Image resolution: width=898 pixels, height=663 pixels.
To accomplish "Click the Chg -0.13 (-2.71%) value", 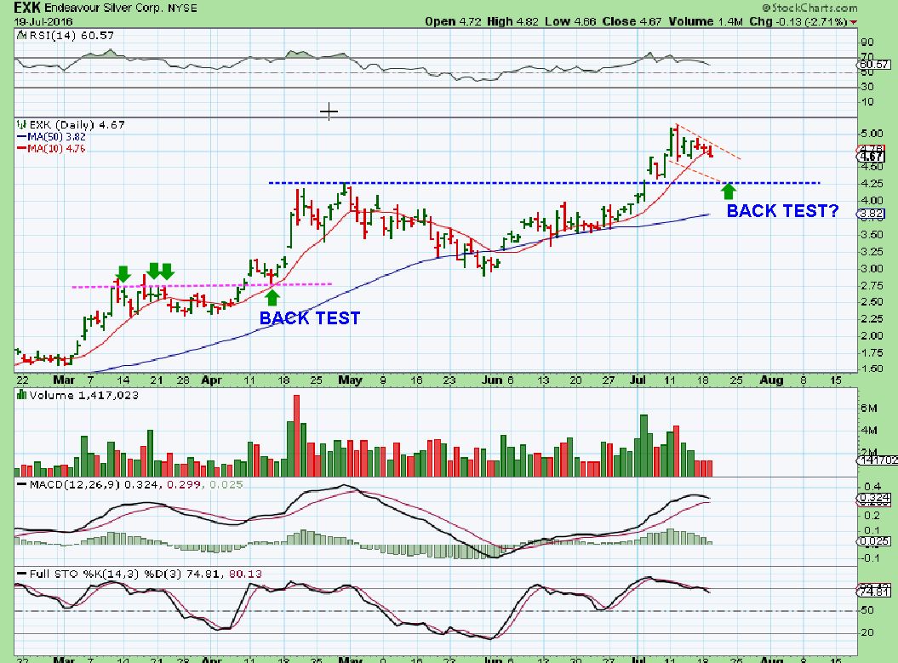I will click(x=798, y=22).
